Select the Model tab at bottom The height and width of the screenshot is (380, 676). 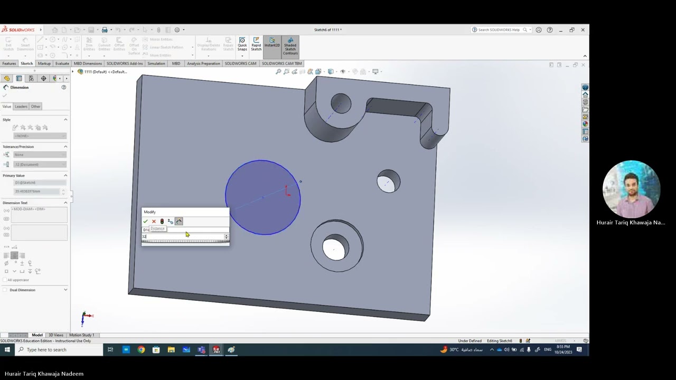pyautogui.click(x=37, y=335)
